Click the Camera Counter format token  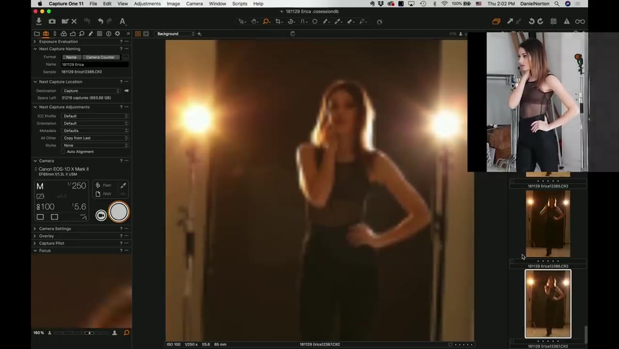click(x=101, y=57)
